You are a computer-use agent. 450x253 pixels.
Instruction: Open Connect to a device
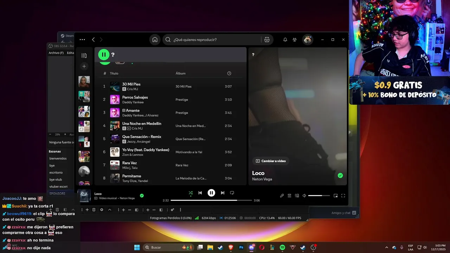[x=297, y=196]
